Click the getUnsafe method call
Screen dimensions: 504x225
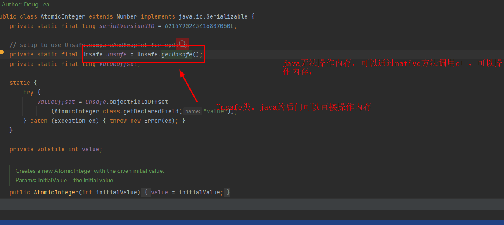click(177, 55)
